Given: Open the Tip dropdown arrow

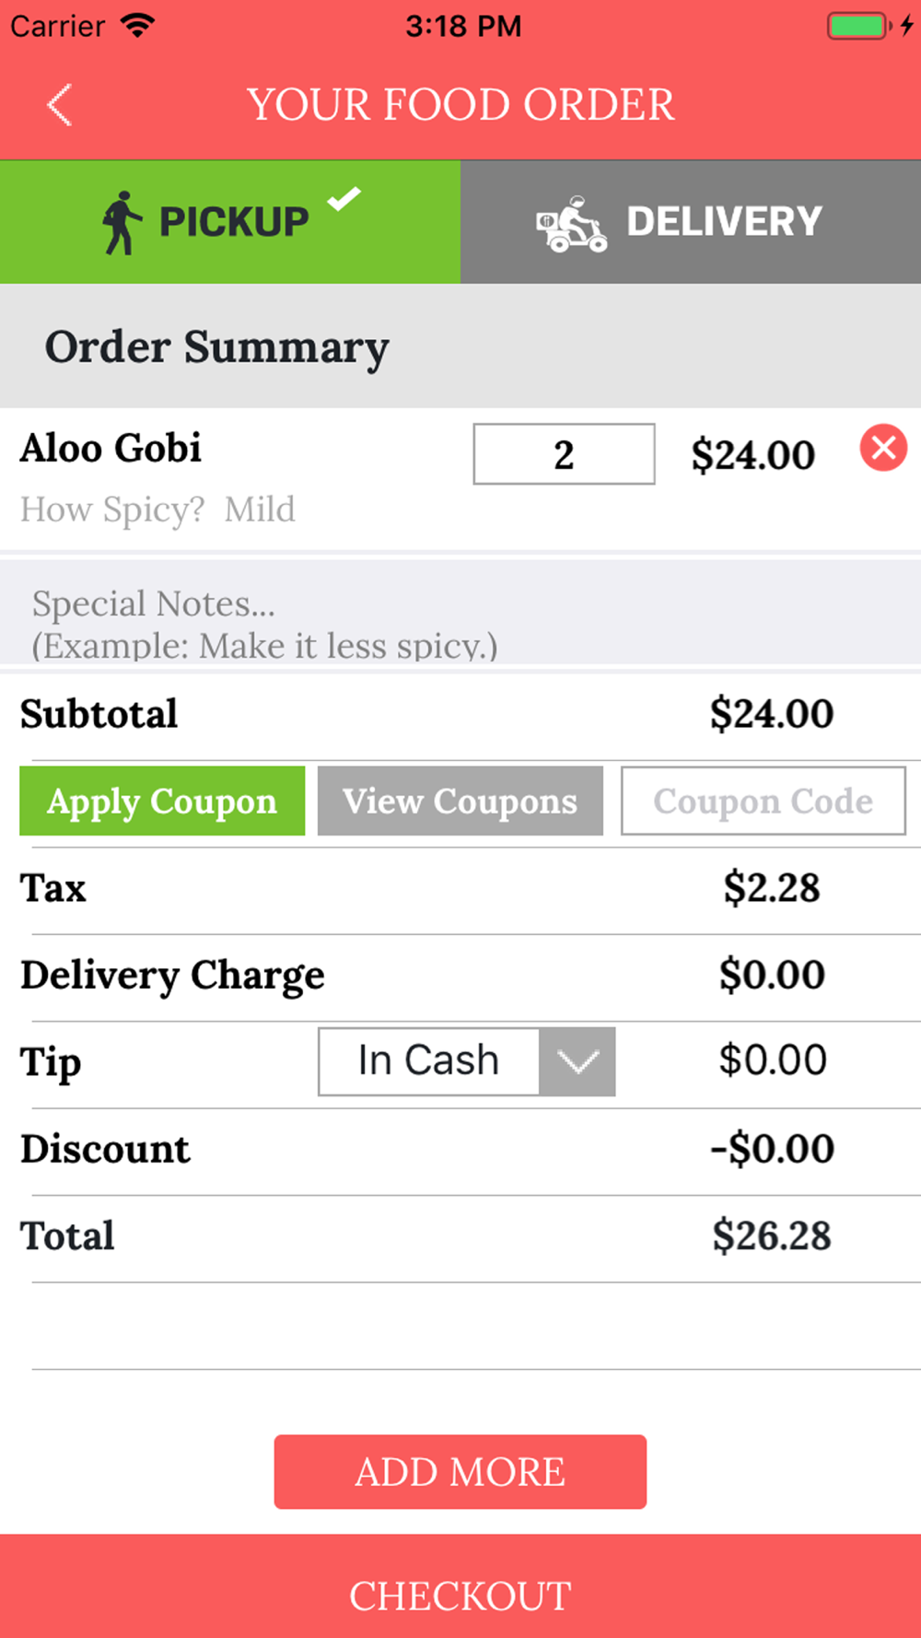Looking at the screenshot, I should coord(577,1061).
